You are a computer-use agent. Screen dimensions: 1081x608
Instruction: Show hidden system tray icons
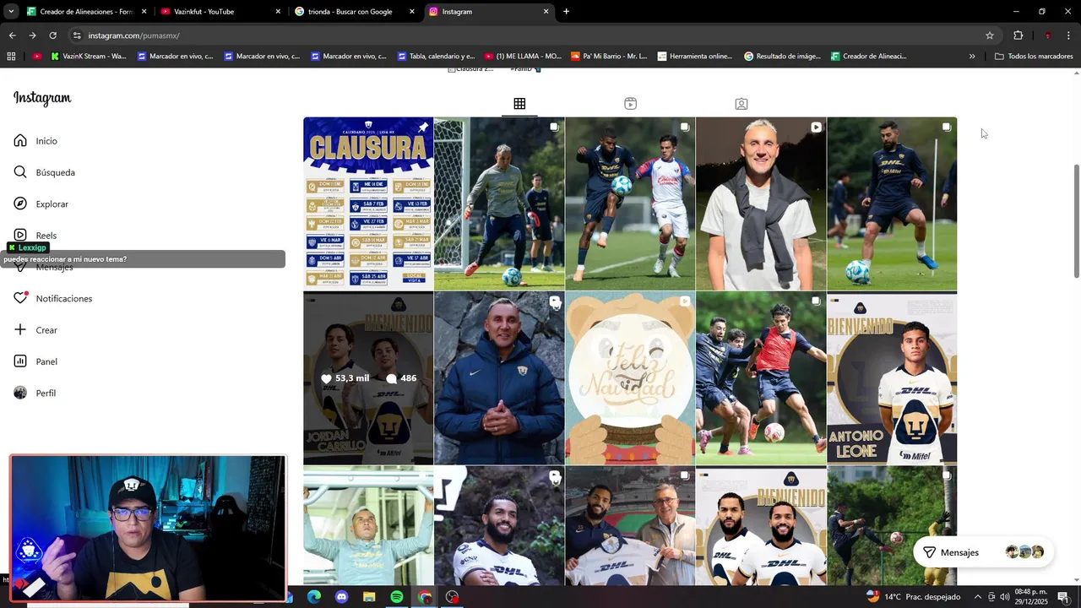pos(978,597)
